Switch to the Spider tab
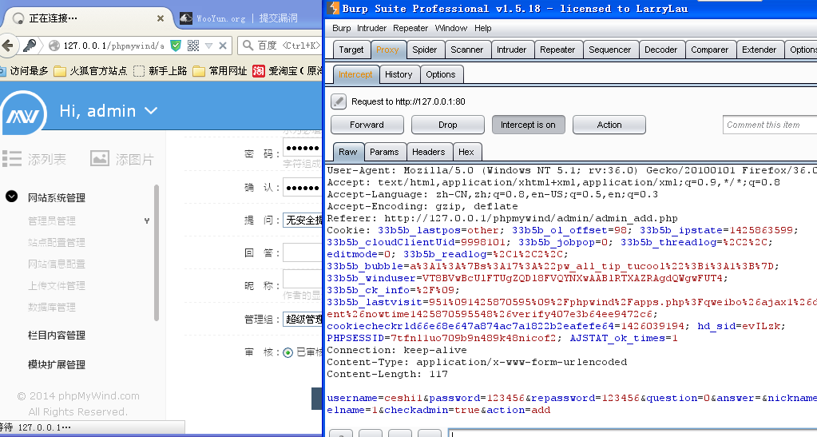 [x=425, y=50]
